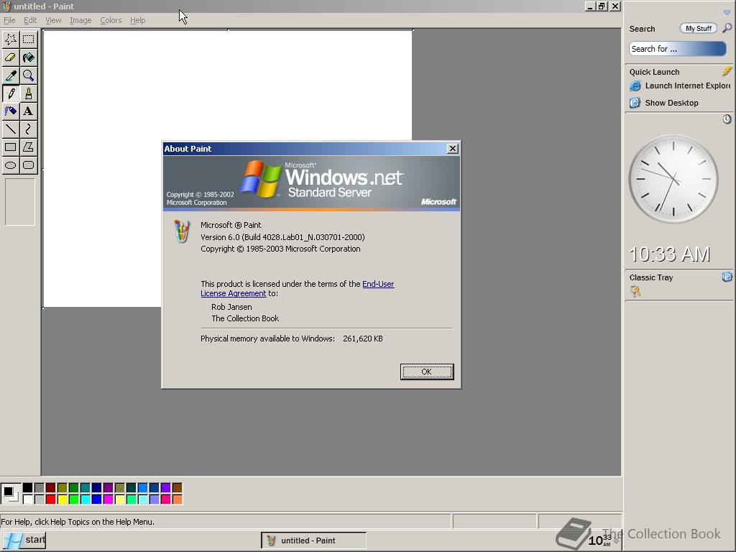This screenshot has height=552, width=736.
Task: Select the Magnifier tool
Action: pyautogui.click(x=29, y=75)
